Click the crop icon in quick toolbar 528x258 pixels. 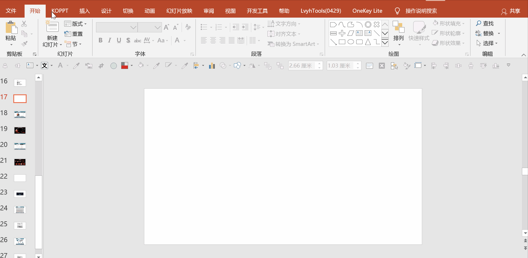pos(101,66)
